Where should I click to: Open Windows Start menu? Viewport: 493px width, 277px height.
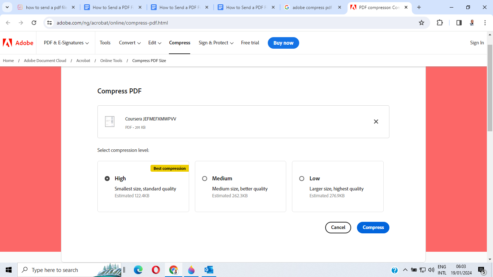[x=9, y=270]
